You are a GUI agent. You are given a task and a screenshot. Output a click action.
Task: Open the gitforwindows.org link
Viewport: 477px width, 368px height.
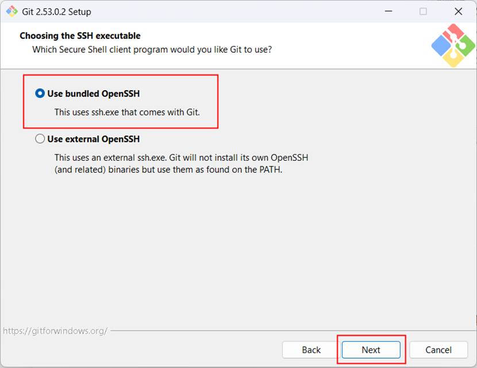point(55,331)
